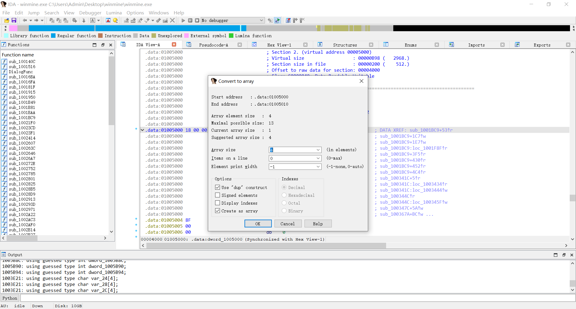Collapse the expander at .data:01005000 line
Viewport: 576px width, 309px height.
click(142, 130)
